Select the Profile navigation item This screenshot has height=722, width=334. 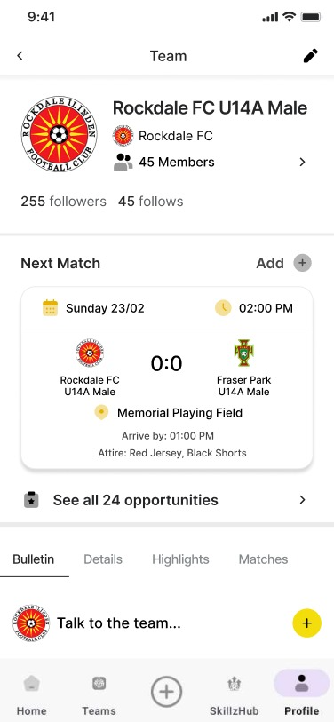pyautogui.click(x=302, y=694)
